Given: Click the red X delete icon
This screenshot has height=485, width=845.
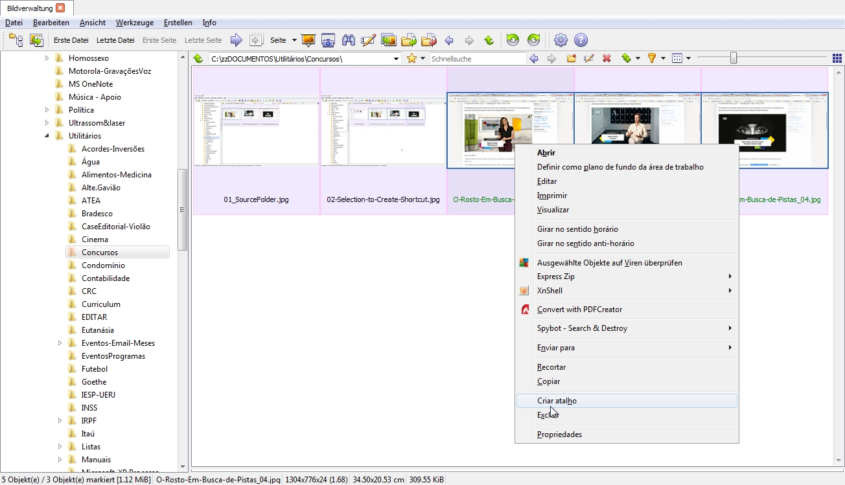Looking at the screenshot, I should [607, 58].
